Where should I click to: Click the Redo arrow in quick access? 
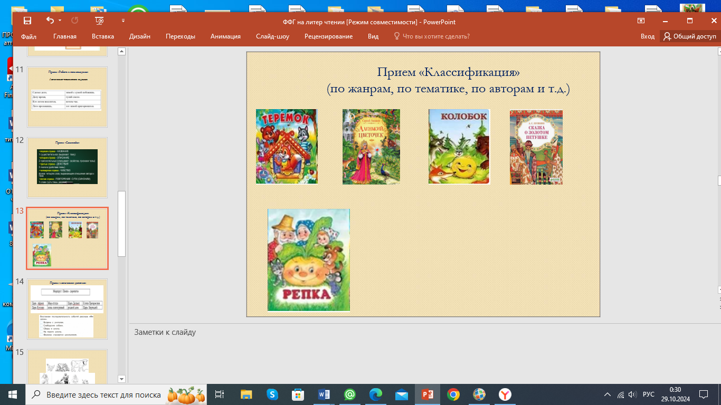pyautogui.click(x=74, y=21)
